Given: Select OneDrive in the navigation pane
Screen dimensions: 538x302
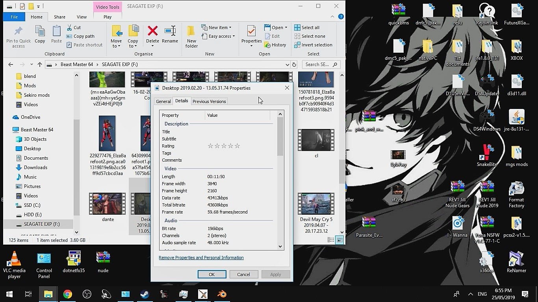Looking at the screenshot, I should [x=30, y=117].
